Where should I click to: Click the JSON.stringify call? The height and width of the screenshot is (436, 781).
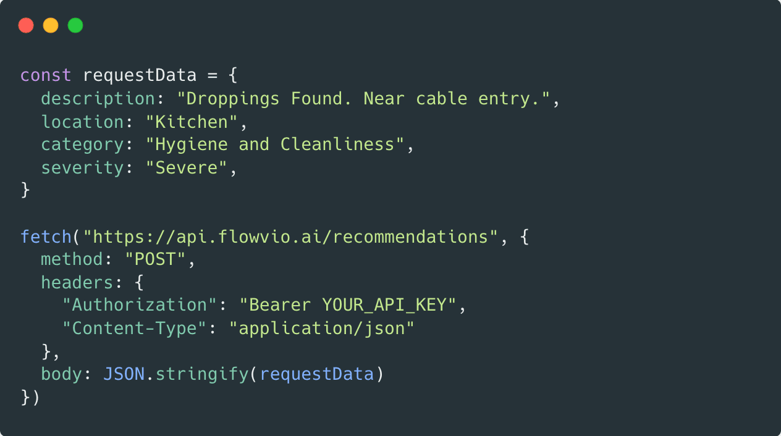(x=175, y=374)
